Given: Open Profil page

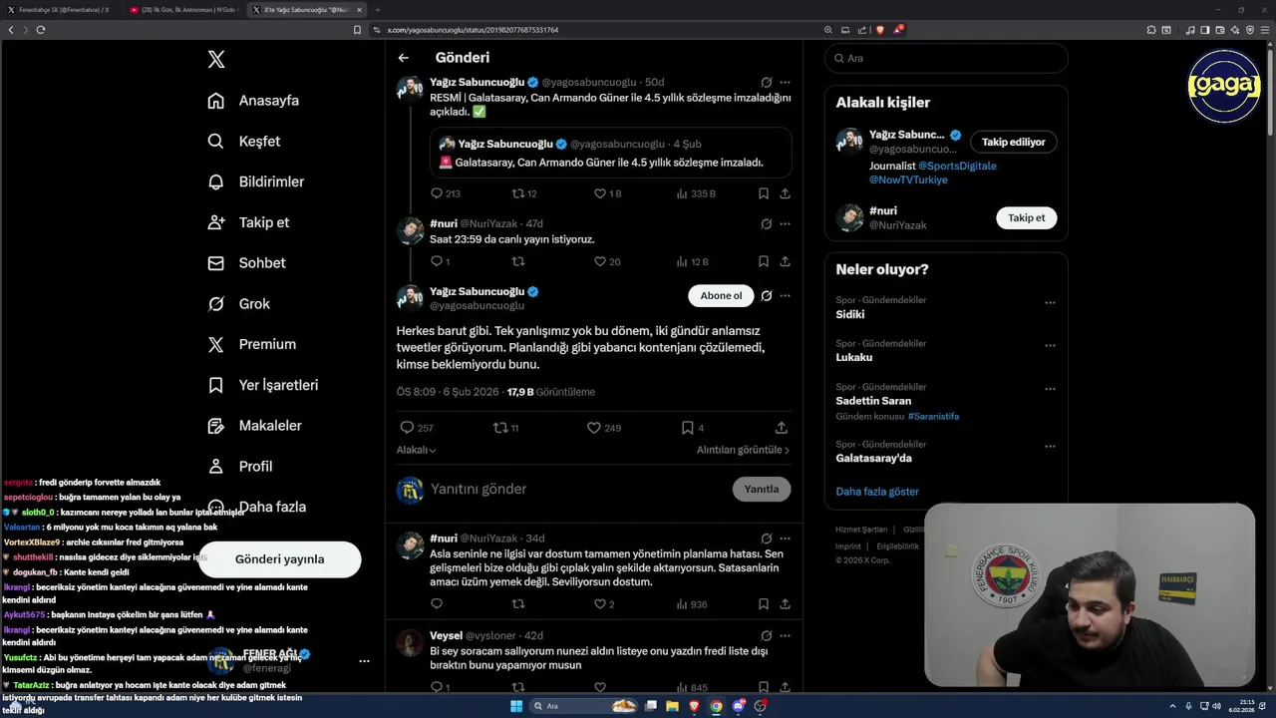Looking at the screenshot, I should tap(239, 466).
